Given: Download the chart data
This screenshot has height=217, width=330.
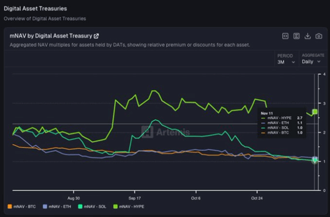Looking at the screenshot, I should [x=308, y=36].
